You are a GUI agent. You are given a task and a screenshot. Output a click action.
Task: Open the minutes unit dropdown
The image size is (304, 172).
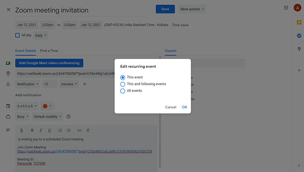[69, 84]
